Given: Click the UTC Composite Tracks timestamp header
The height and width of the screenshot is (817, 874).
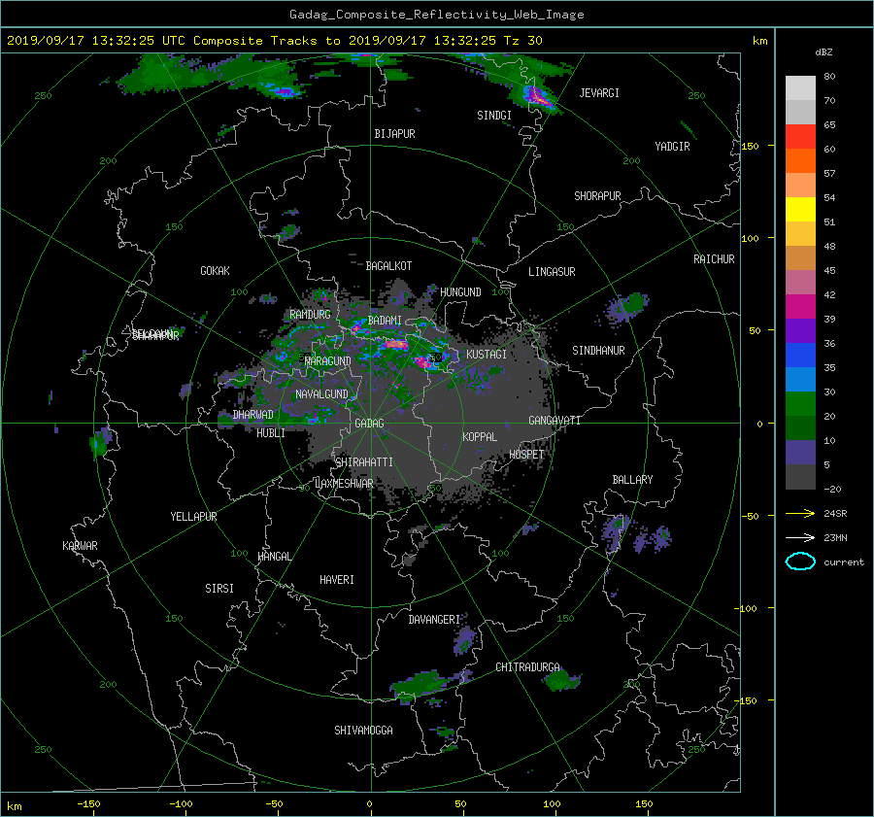Looking at the screenshot, I should tap(274, 41).
